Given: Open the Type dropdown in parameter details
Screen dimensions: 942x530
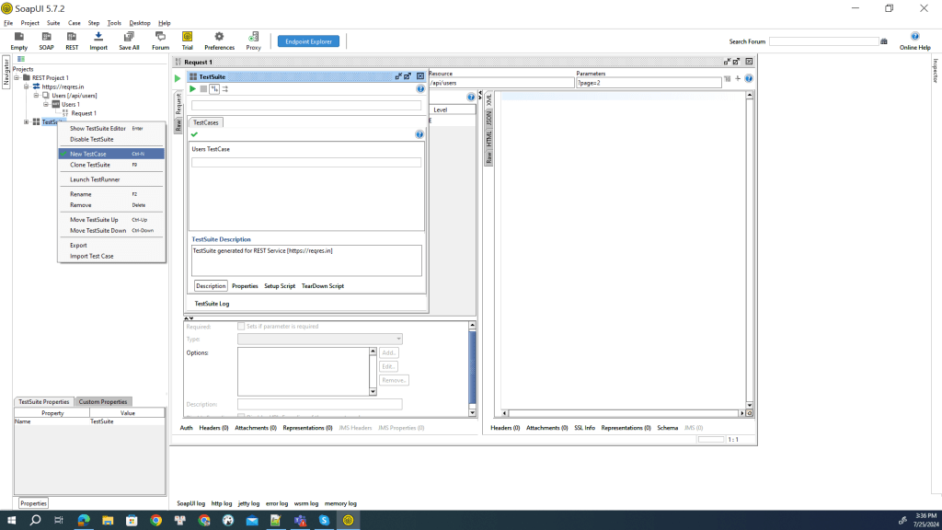Looking at the screenshot, I should 397,339.
